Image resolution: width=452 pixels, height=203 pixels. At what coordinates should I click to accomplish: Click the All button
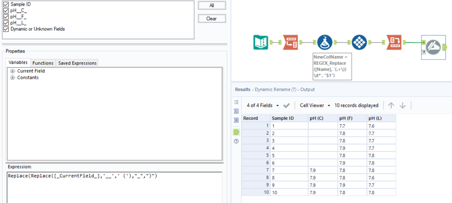tap(212, 5)
